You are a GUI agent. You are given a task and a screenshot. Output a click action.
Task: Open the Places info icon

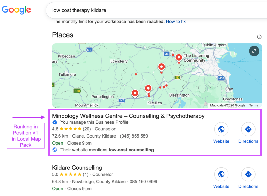tap(259, 37)
